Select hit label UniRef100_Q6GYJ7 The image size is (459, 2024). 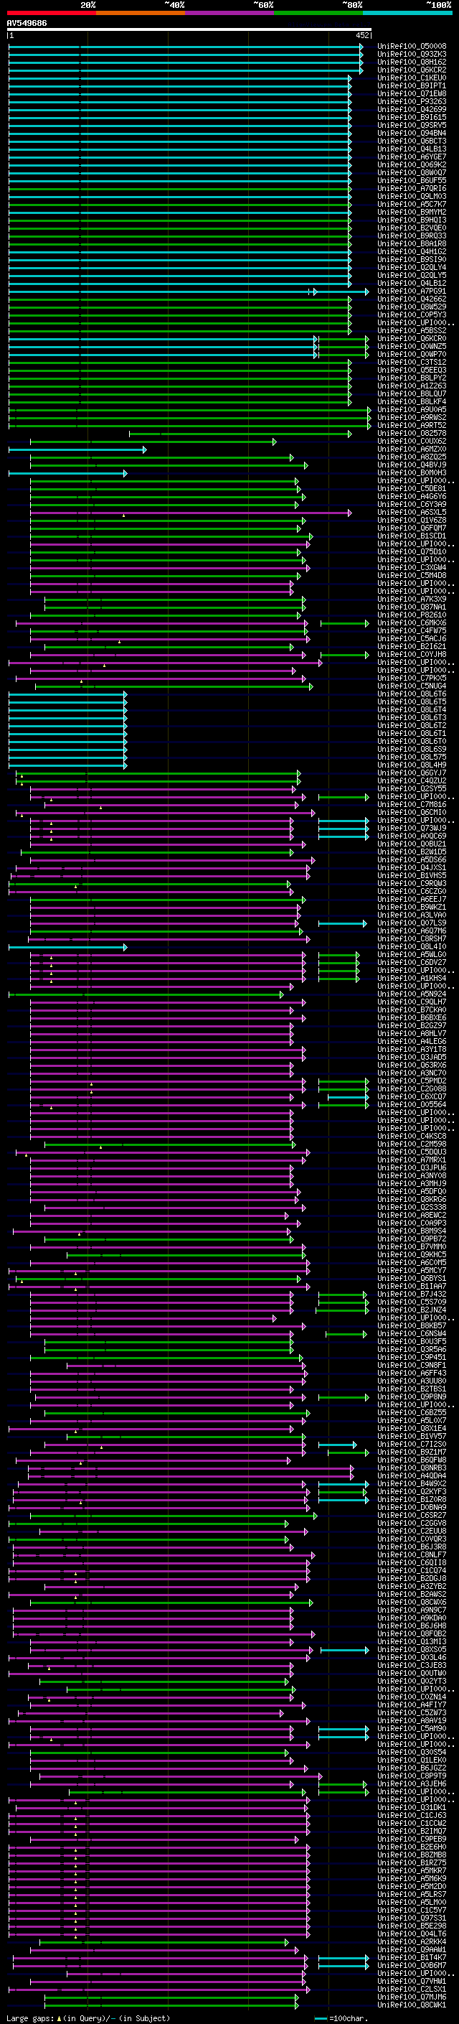pos(411,773)
